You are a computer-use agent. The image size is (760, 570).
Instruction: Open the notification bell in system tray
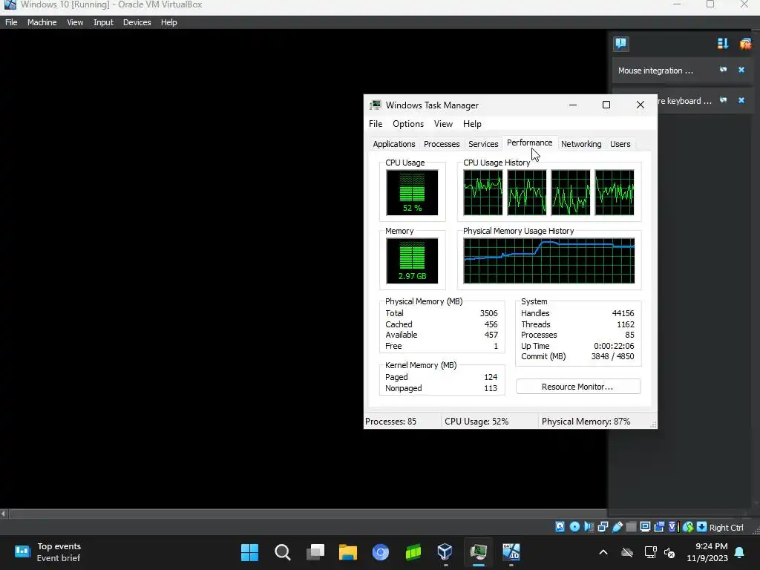click(740, 552)
